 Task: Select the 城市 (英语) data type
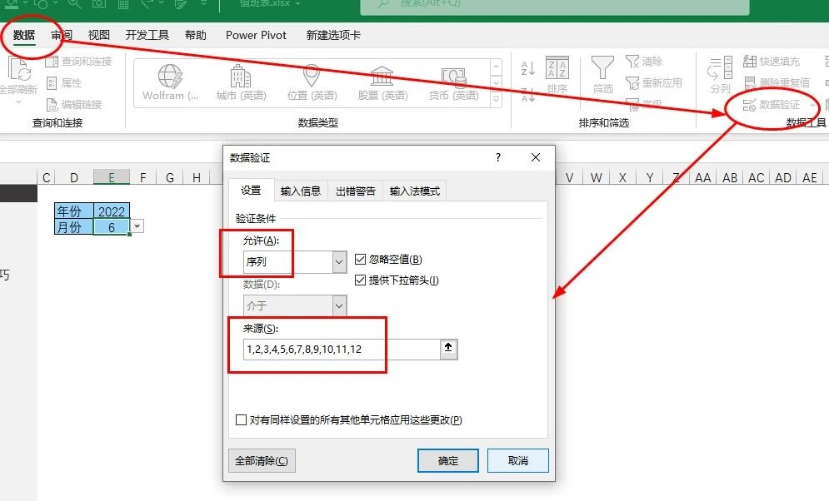[x=241, y=82]
